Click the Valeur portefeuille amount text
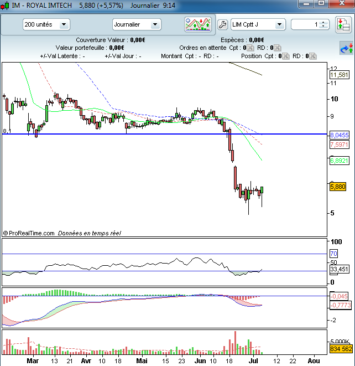The image size is (355, 366). point(117,48)
